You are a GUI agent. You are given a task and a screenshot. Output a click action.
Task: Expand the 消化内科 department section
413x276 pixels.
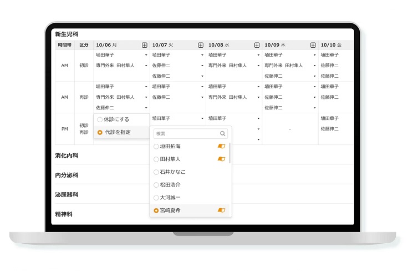click(x=67, y=155)
